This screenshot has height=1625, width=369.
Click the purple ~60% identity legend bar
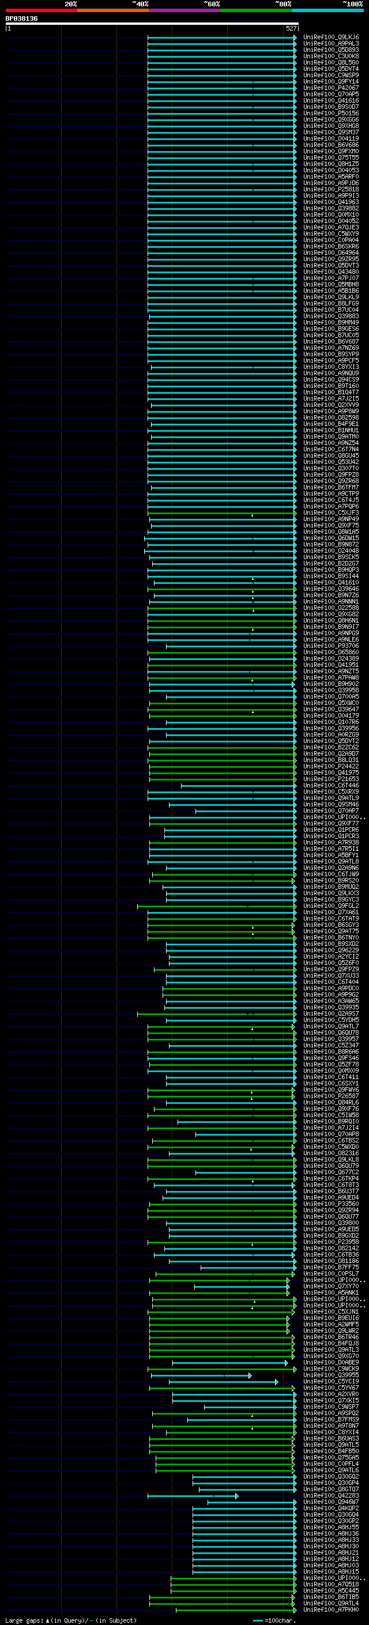tap(184, 10)
